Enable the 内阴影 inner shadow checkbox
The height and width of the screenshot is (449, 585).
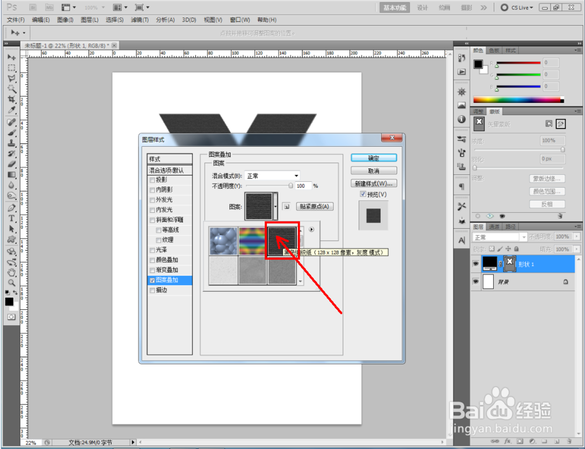click(152, 190)
